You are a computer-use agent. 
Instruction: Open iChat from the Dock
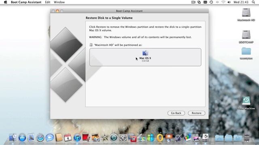pyautogui.click(x=49, y=138)
